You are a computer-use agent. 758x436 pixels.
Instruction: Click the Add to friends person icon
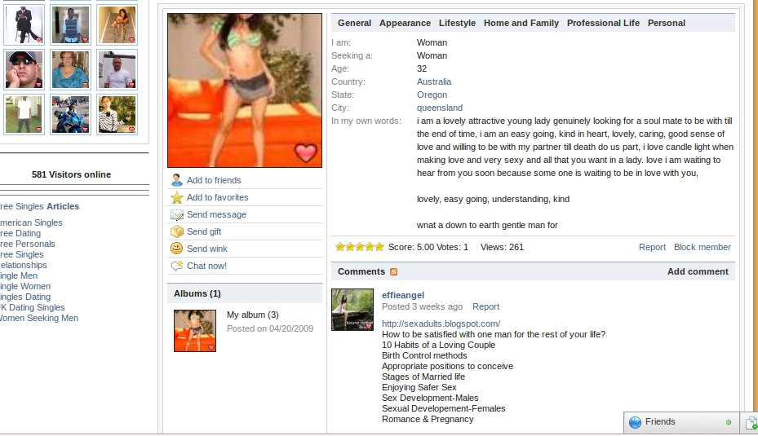177,180
